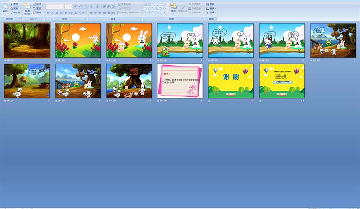Image resolution: width=360 pixels, height=209 pixels.
Task: Open the Font Color dropdown
Action: coord(84,13)
